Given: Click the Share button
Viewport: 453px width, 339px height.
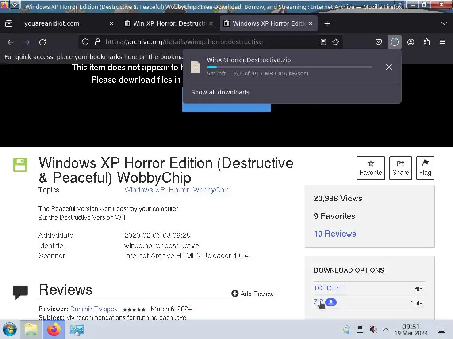Looking at the screenshot, I should pyautogui.click(x=400, y=168).
